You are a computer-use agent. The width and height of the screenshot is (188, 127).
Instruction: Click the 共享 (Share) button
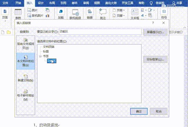[177, 3]
